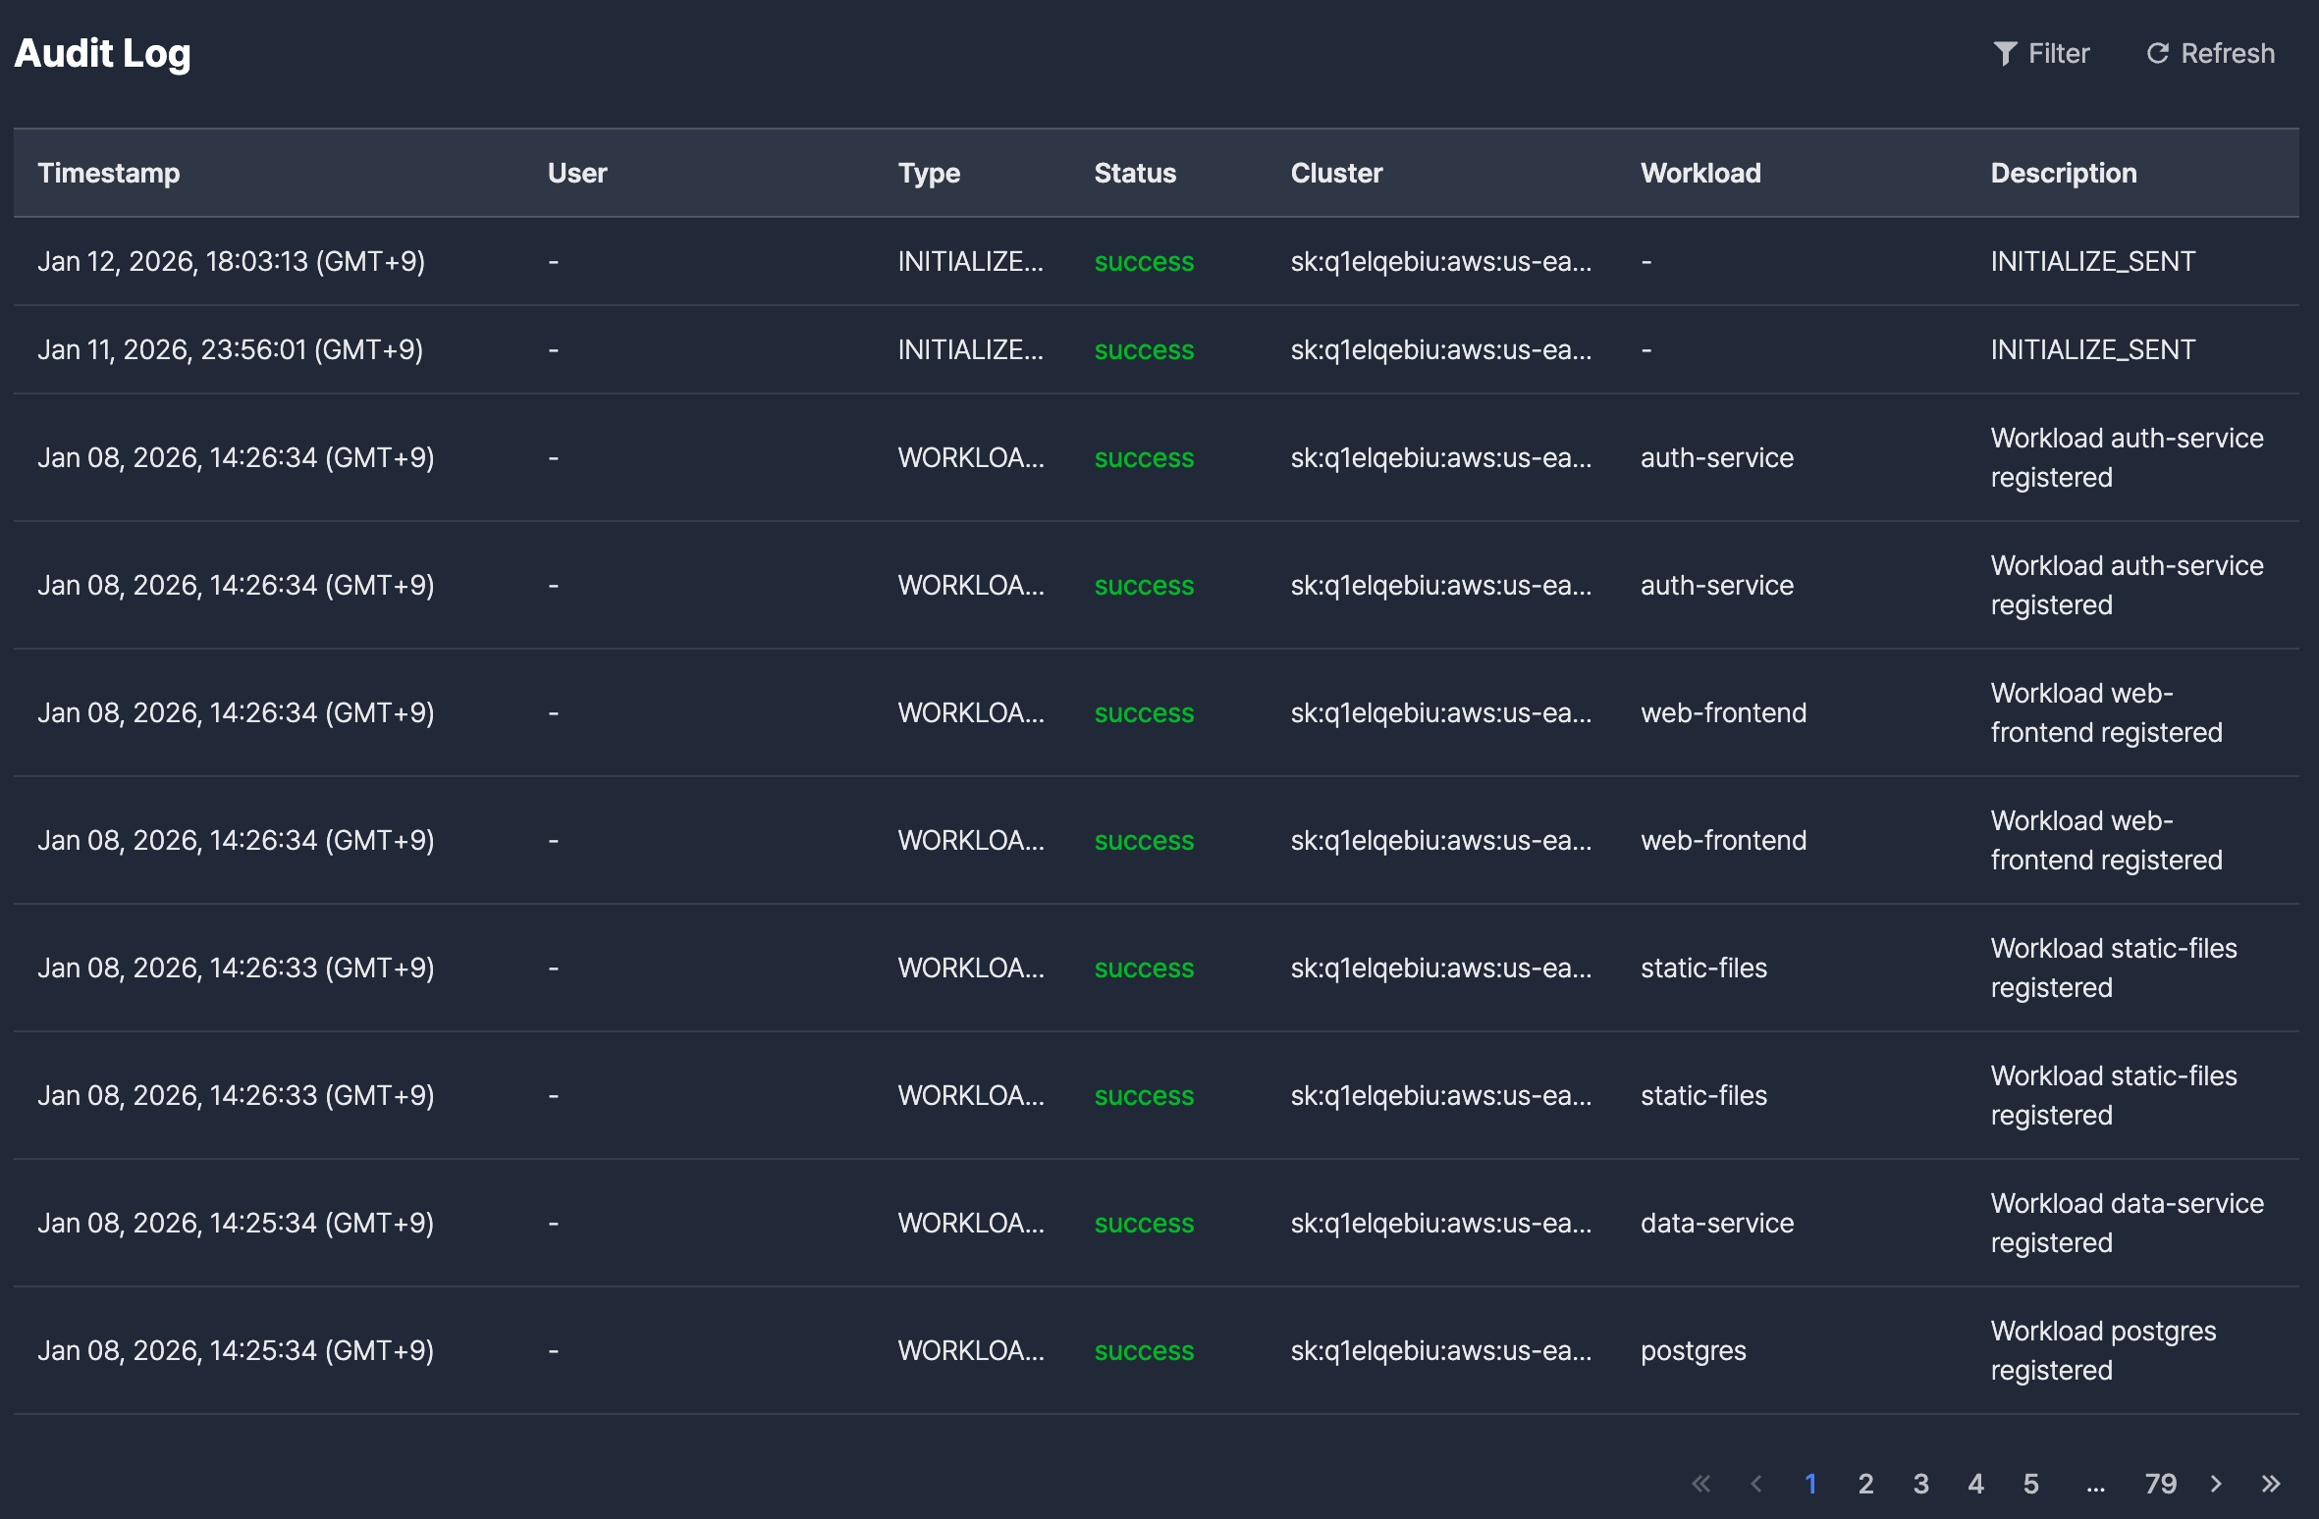
Task: Click the funnel Filter icon
Action: click(x=2005, y=53)
